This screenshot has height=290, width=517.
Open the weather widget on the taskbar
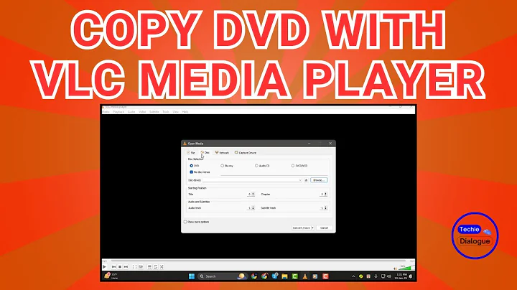coord(111,276)
